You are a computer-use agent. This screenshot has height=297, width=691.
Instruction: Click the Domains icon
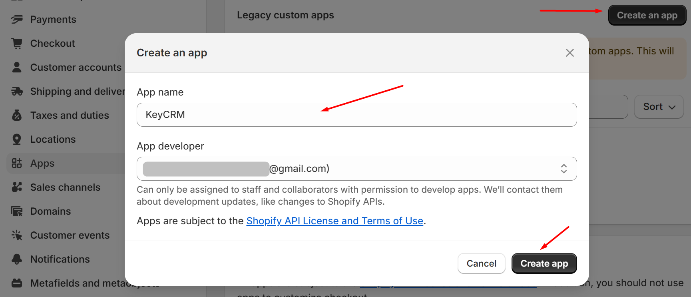(x=17, y=211)
